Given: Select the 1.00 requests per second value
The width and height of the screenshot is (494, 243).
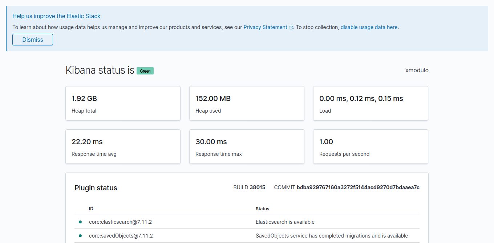Looking at the screenshot, I should 326,142.
